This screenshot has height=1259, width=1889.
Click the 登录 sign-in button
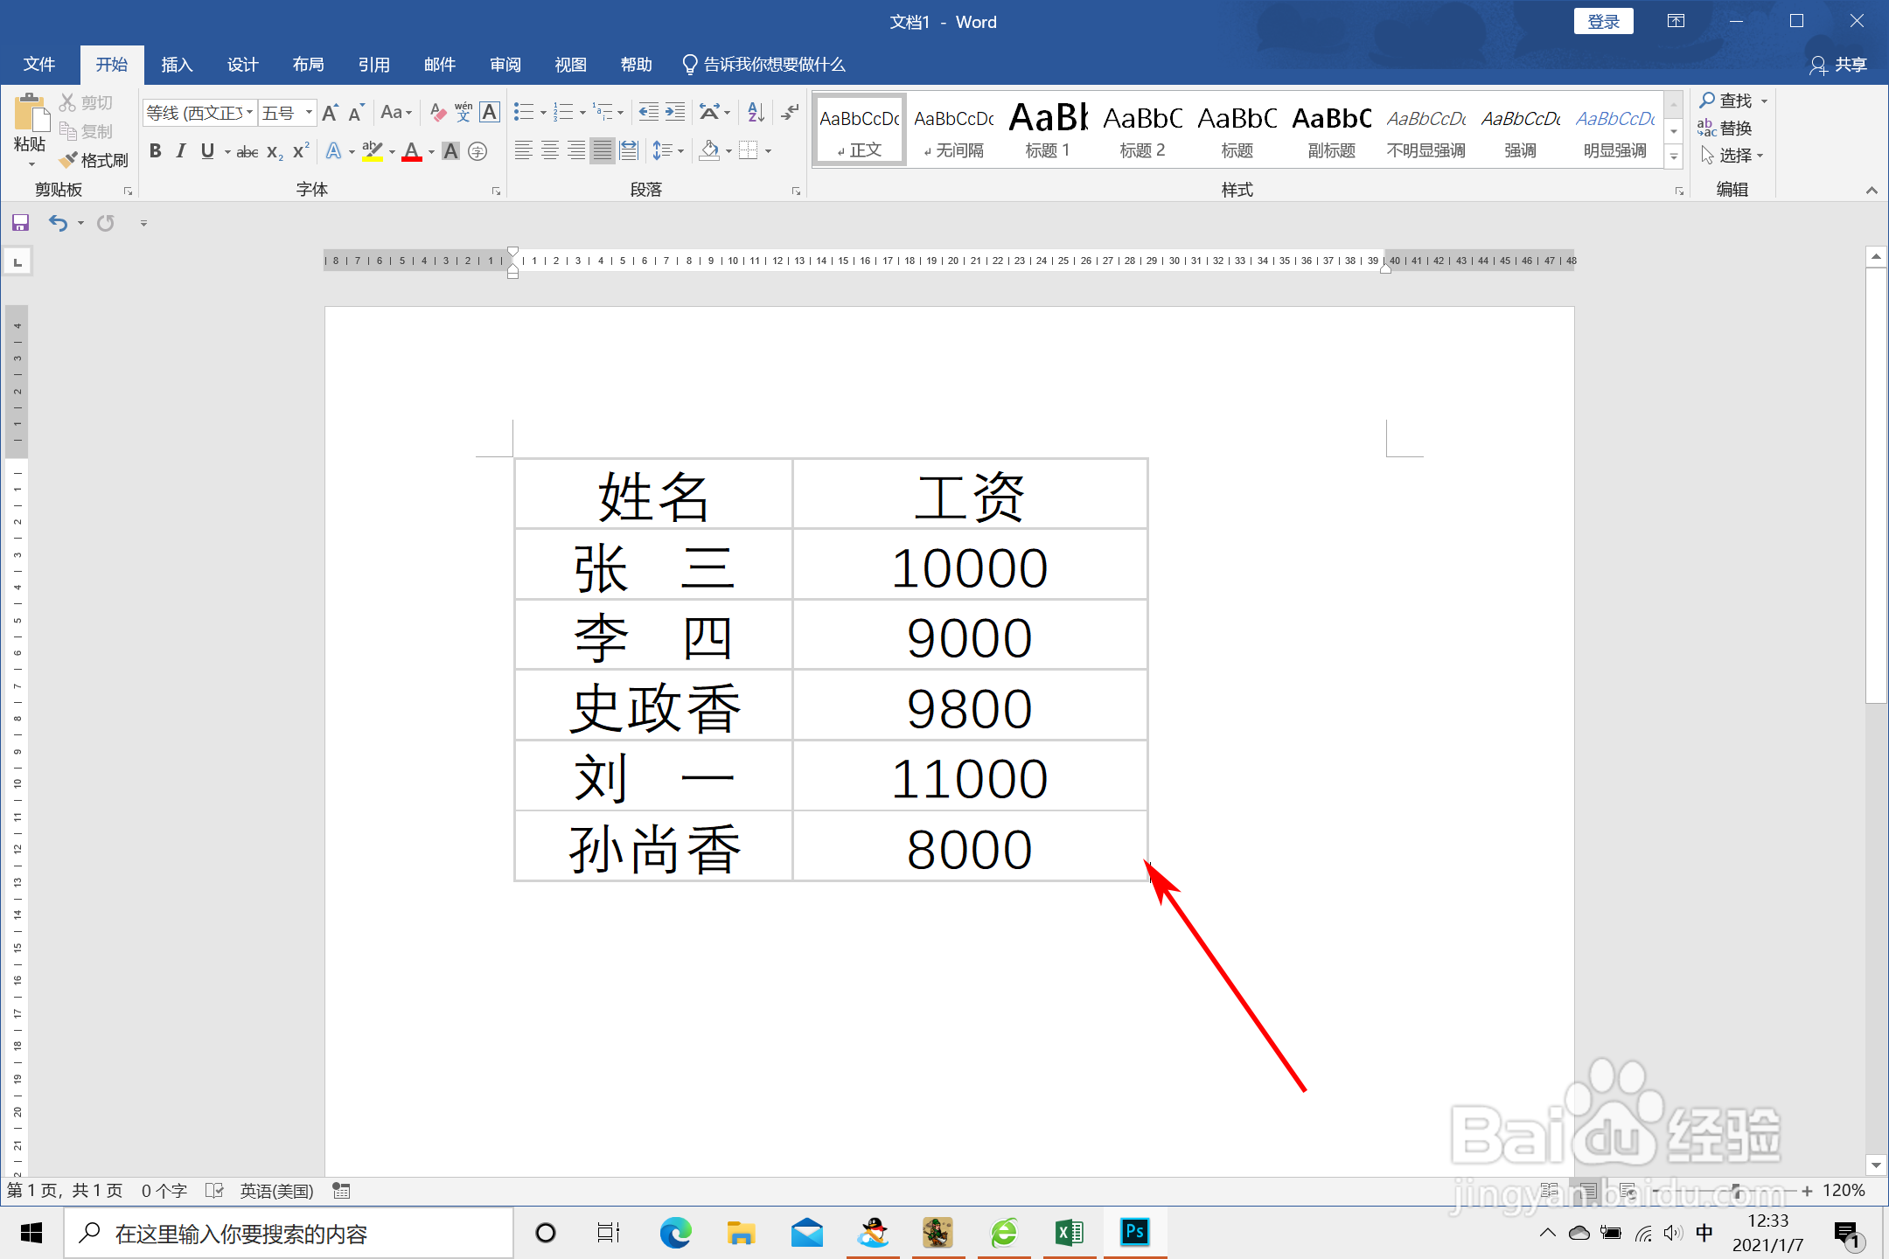(x=1603, y=22)
